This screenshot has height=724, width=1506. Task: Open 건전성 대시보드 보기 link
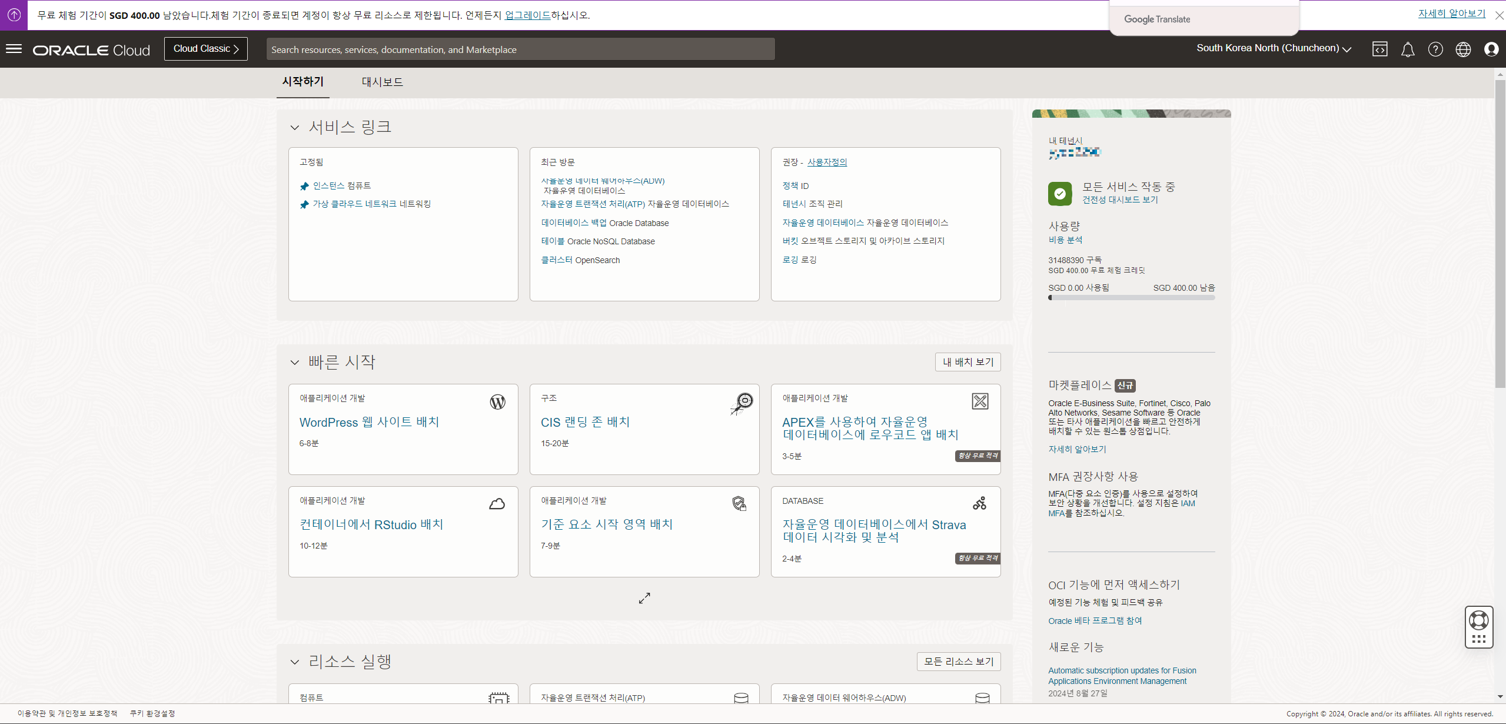pos(1120,200)
